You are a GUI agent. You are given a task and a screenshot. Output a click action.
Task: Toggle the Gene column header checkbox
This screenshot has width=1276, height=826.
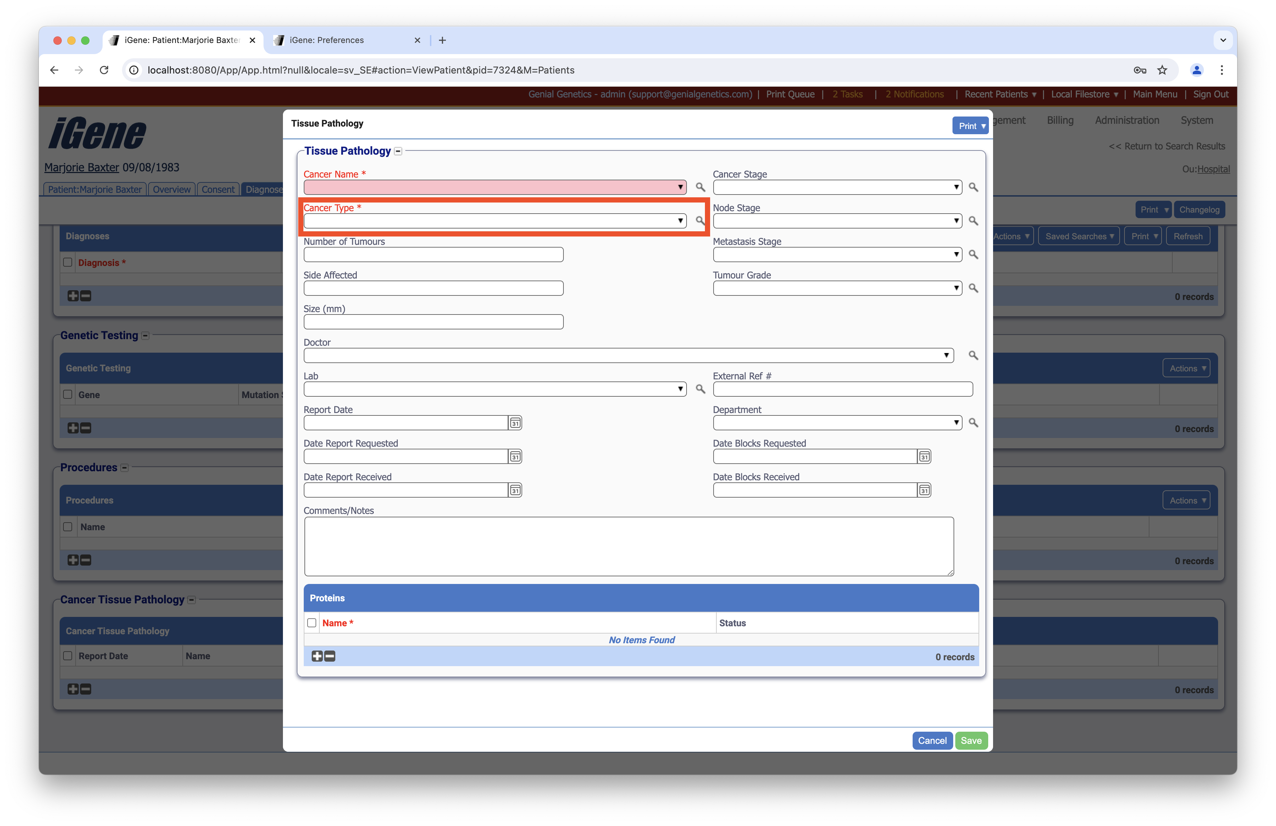[x=68, y=395]
